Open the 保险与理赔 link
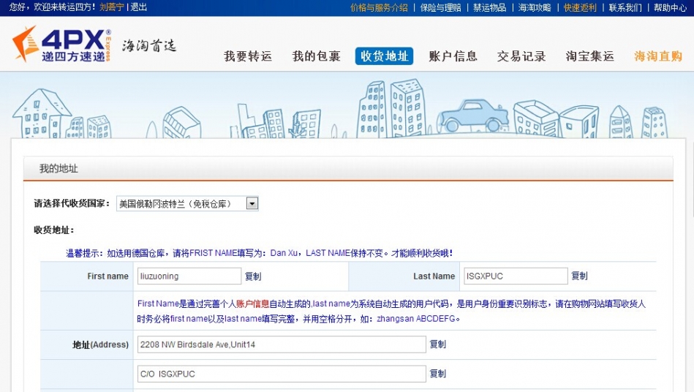 [x=440, y=7]
